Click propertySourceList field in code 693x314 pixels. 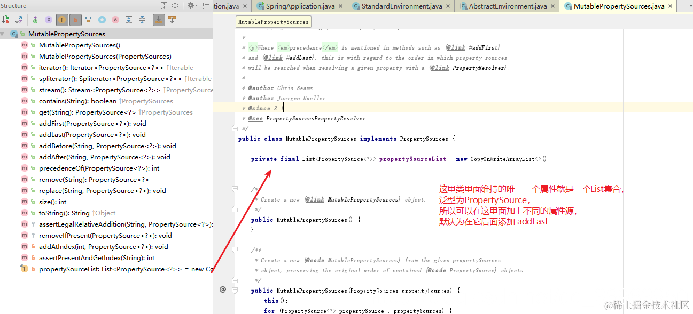click(412, 159)
